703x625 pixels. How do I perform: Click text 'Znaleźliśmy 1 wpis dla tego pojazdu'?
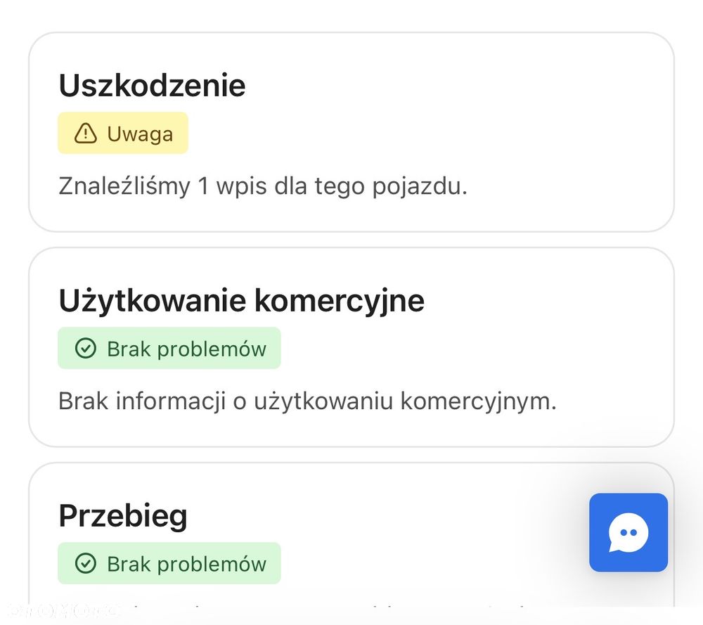[x=262, y=186]
